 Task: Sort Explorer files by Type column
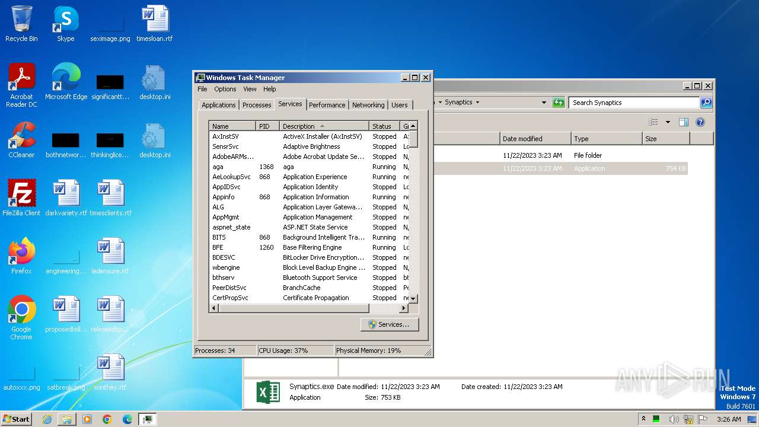point(607,139)
